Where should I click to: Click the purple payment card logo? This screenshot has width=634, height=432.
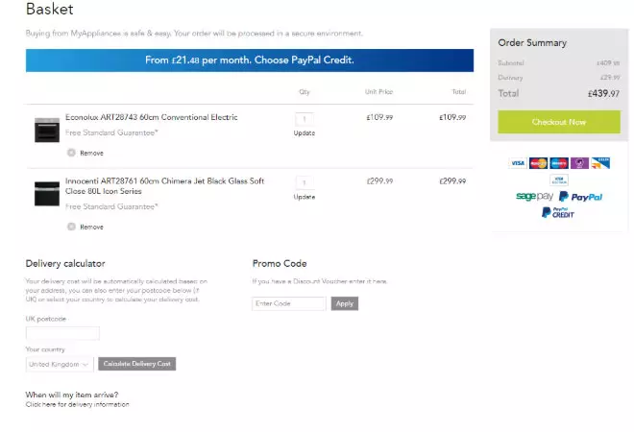[x=579, y=163]
